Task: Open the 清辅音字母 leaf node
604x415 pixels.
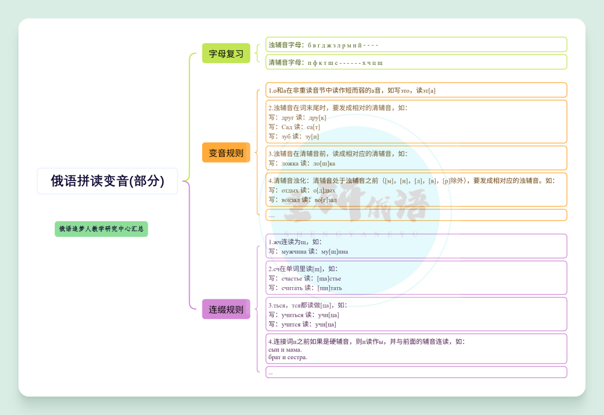Action: 416,62
